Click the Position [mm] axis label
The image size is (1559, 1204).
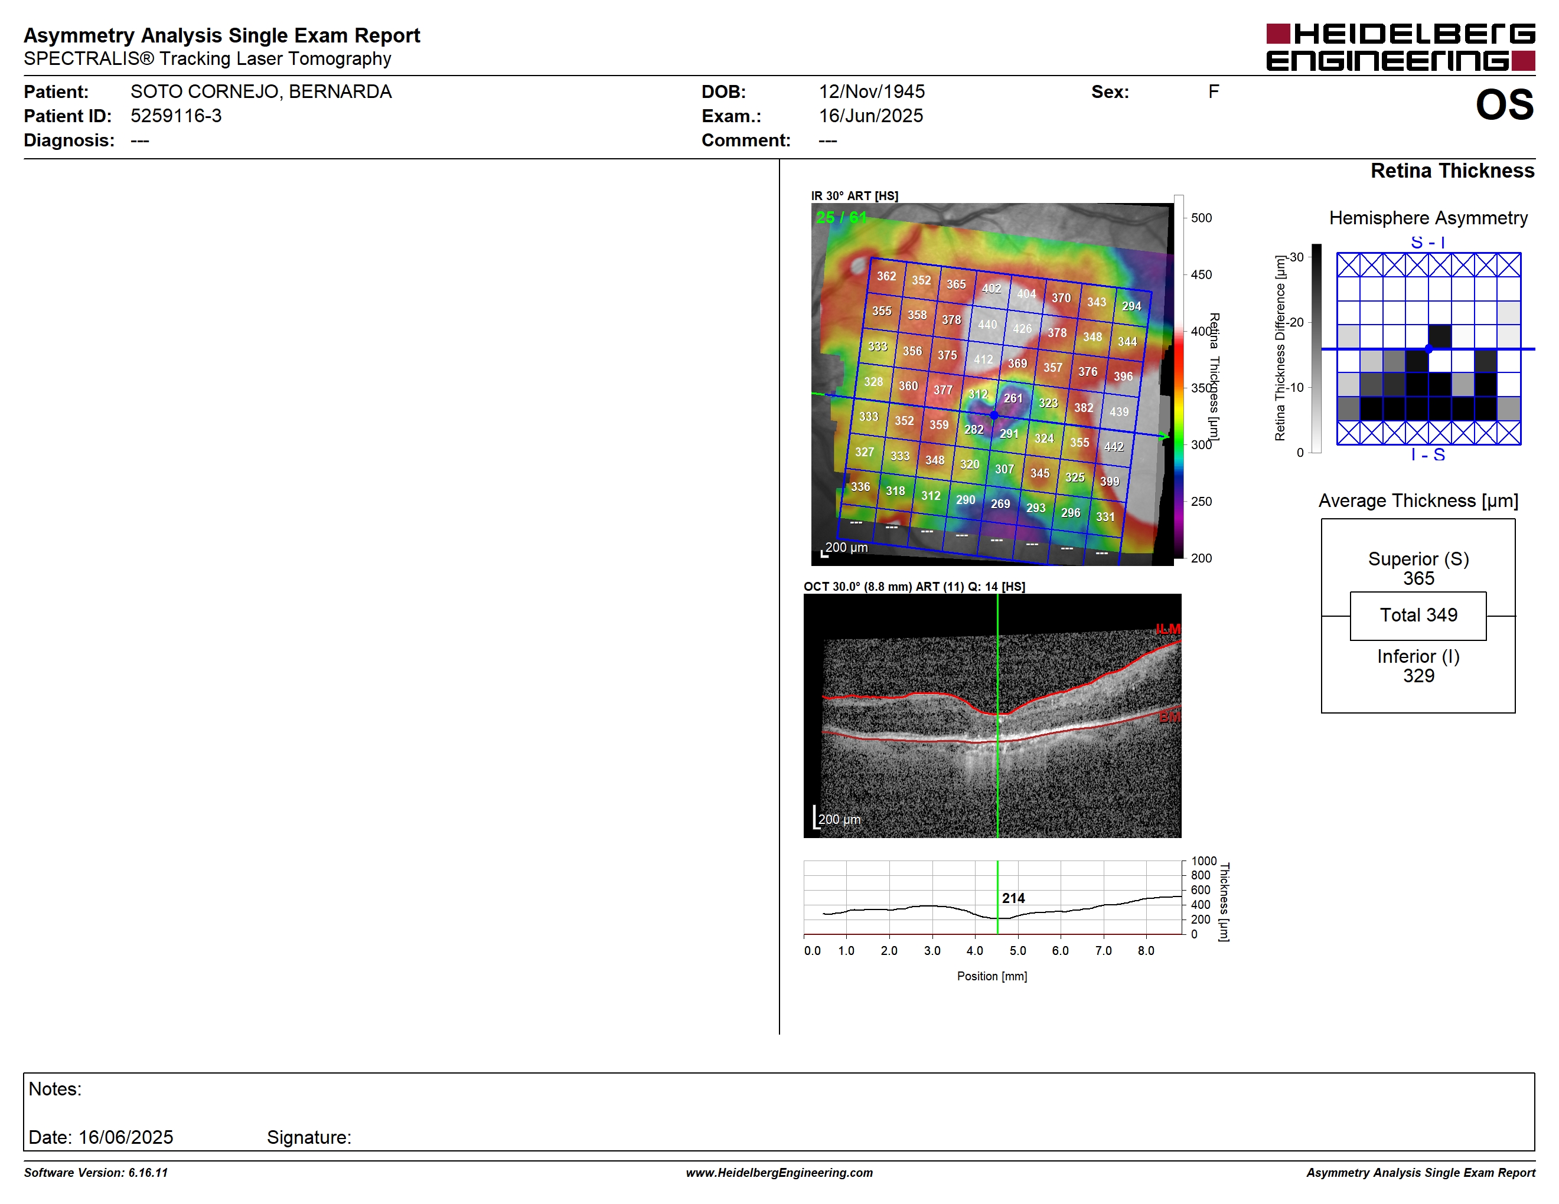[x=992, y=976]
